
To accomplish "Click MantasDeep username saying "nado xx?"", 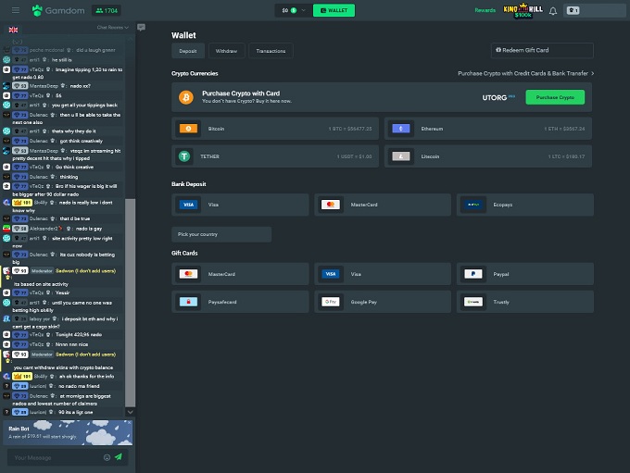I will [44, 86].
